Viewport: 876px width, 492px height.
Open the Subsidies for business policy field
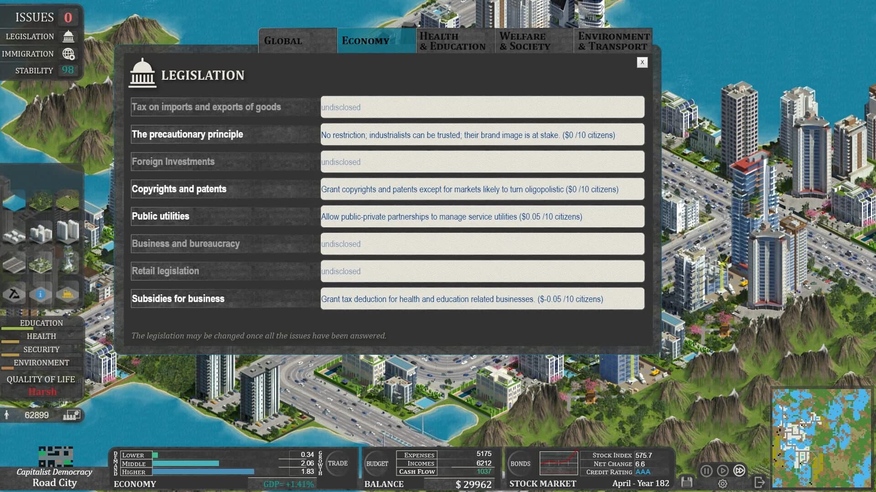coord(482,299)
